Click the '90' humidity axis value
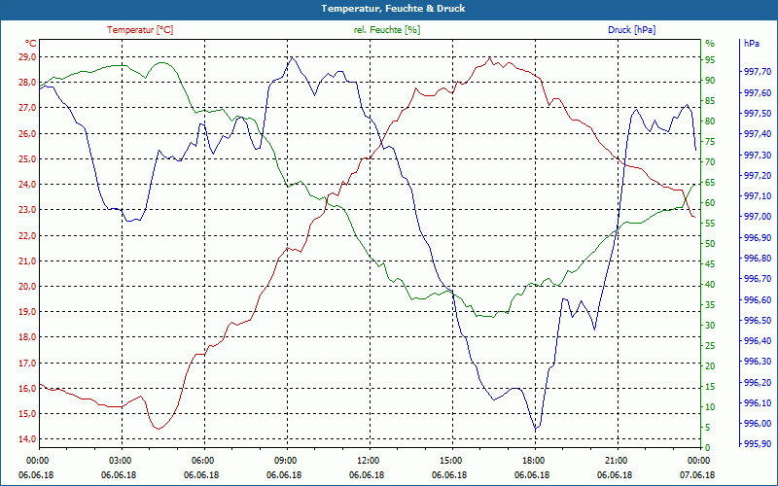 point(710,81)
